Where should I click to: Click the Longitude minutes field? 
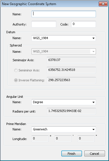(63, 139)
